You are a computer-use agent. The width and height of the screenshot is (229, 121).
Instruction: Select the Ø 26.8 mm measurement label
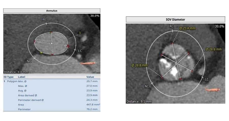pos(139,65)
